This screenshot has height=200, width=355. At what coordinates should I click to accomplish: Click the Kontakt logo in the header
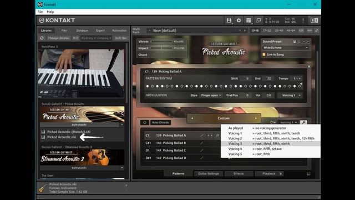pos(57,21)
